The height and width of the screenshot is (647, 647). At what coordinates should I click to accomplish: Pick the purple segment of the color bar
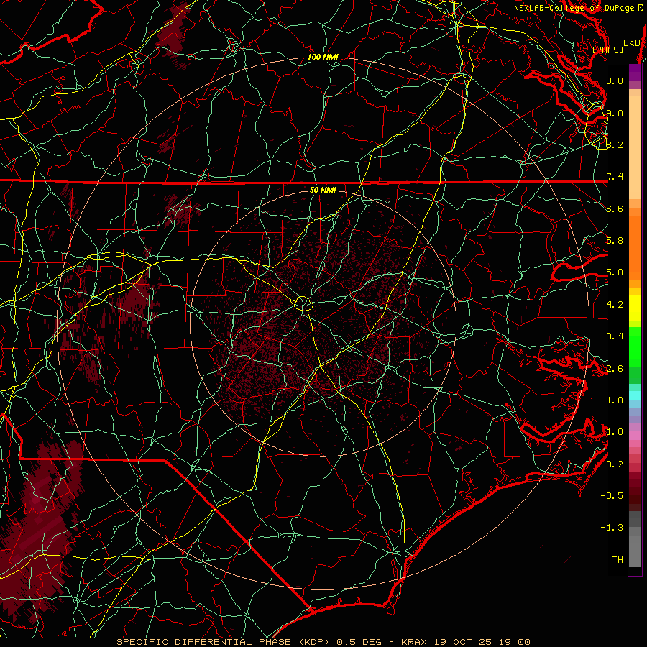[x=635, y=72]
